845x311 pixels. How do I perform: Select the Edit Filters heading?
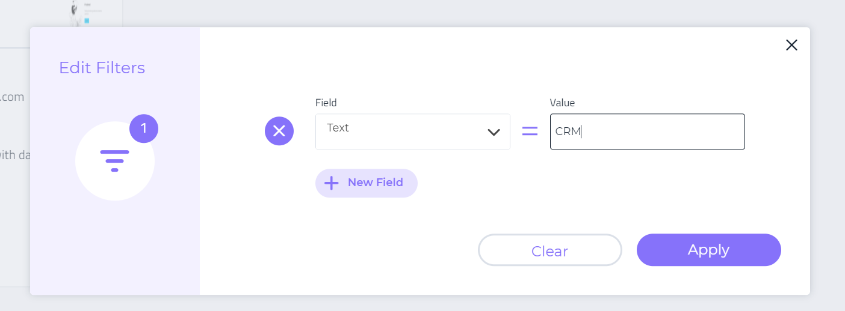pyautogui.click(x=102, y=68)
